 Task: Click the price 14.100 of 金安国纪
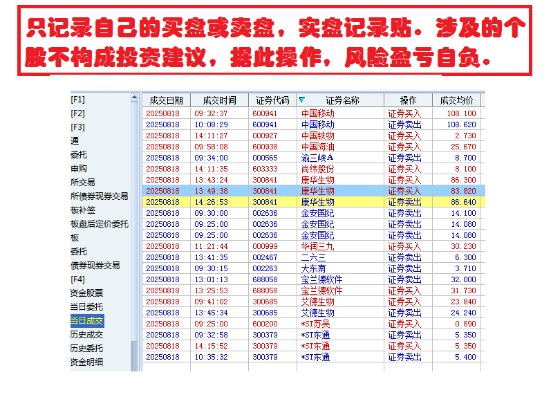point(463,213)
